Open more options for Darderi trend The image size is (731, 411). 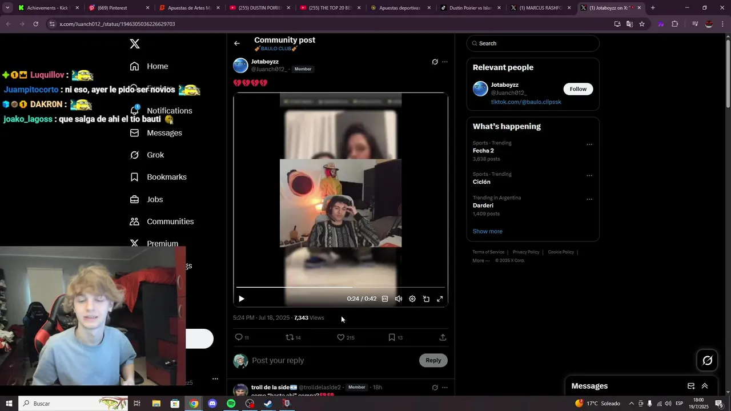pos(589,199)
